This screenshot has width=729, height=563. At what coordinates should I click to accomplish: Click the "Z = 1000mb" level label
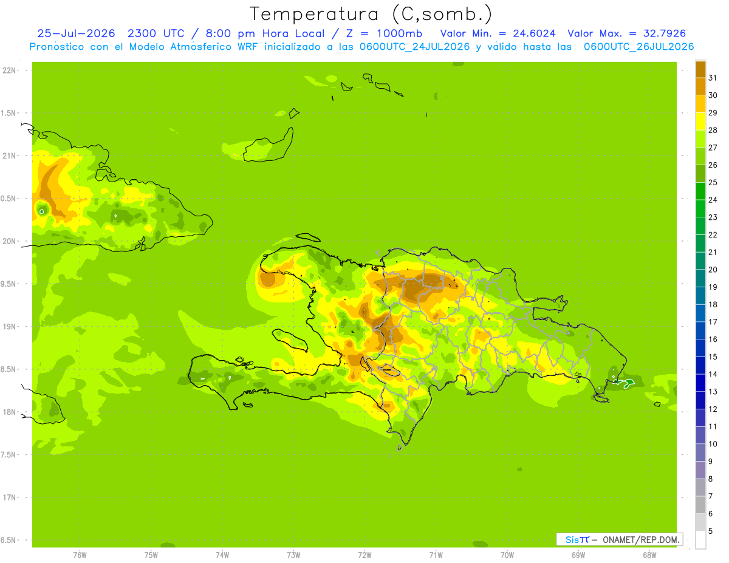coord(388,33)
